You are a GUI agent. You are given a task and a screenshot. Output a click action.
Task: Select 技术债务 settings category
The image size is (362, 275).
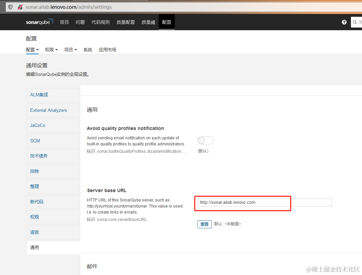[x=53, y=156]
